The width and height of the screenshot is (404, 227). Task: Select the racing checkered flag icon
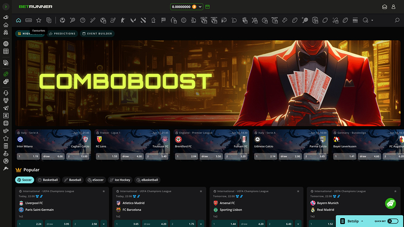coord(163,20)
